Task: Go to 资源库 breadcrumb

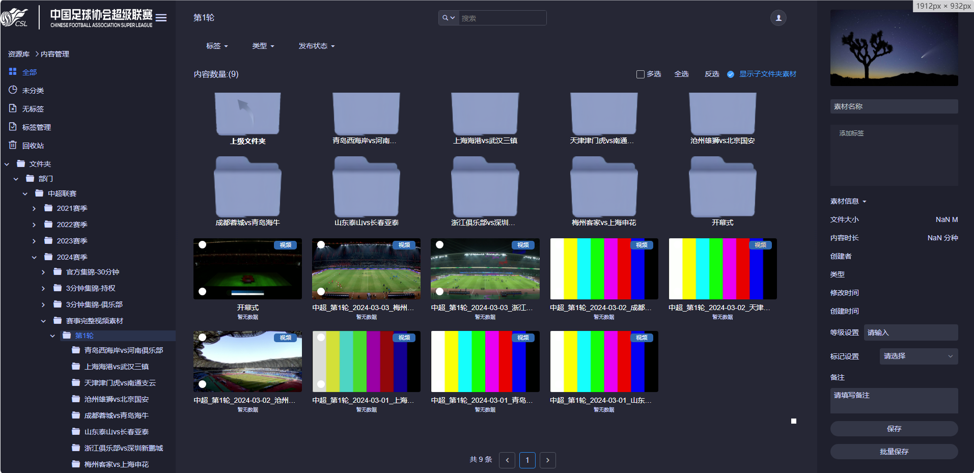Action: (x=19, y=53)
